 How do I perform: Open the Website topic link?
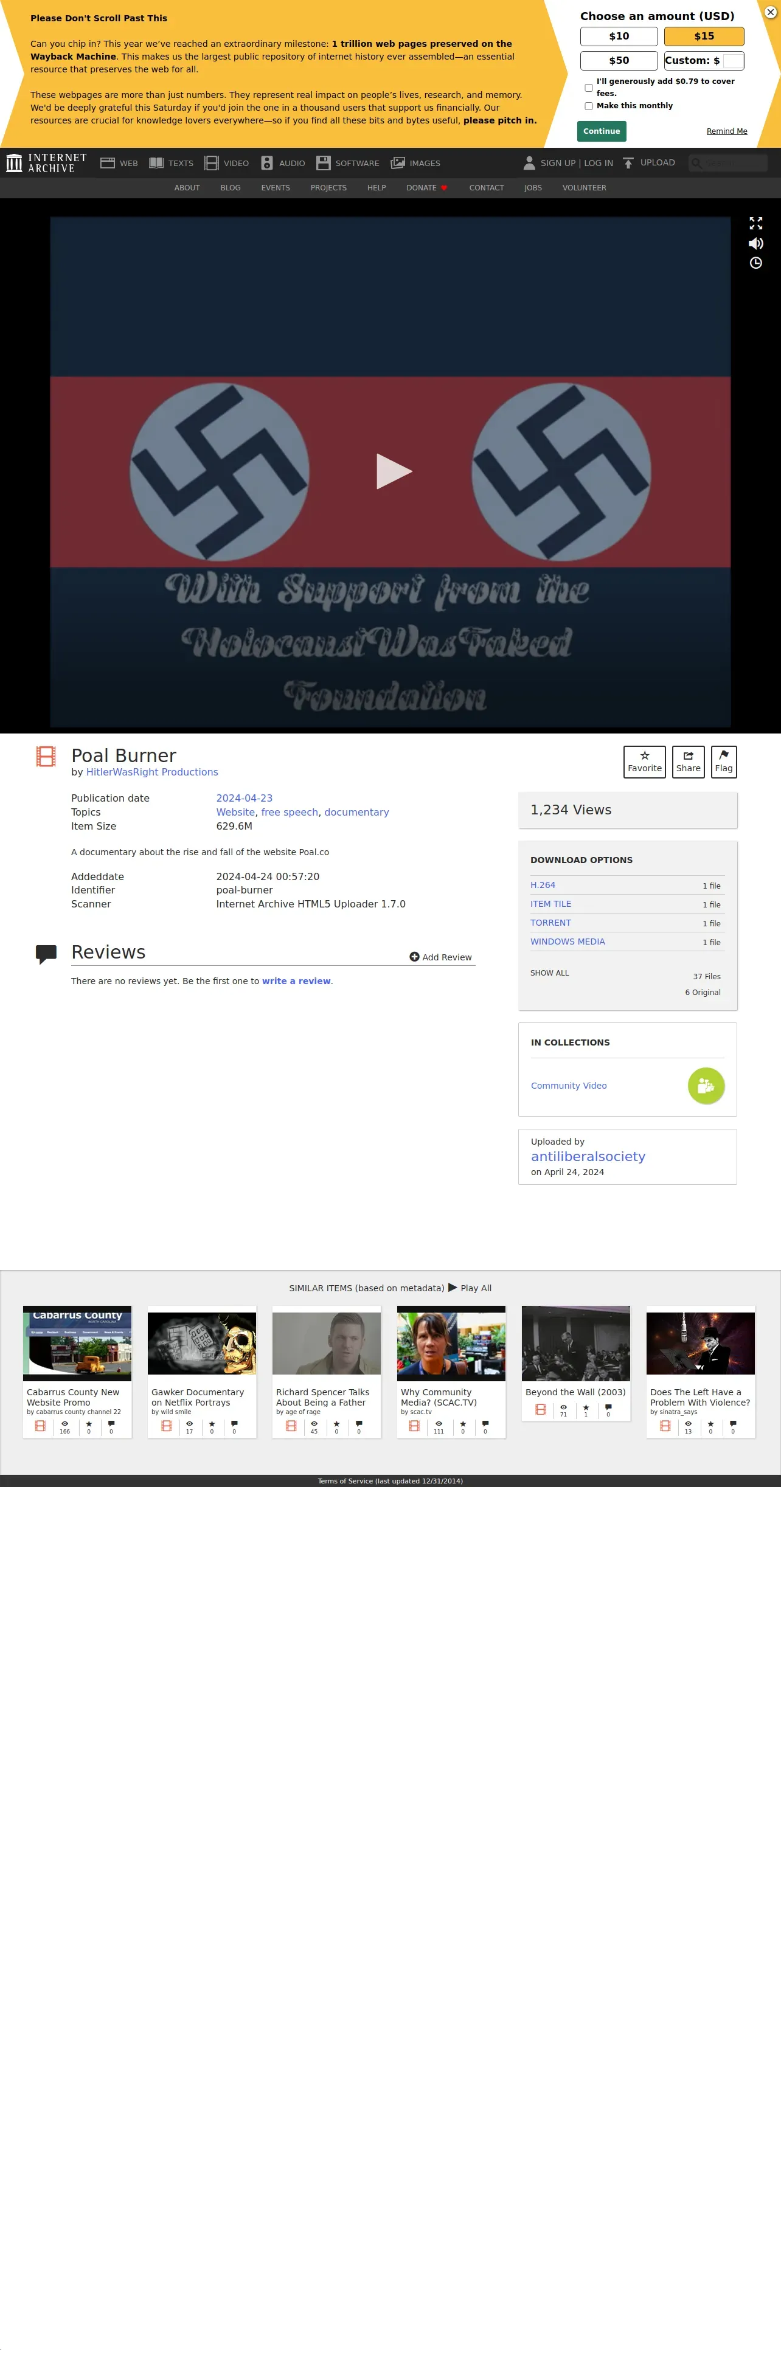(235, 812)
